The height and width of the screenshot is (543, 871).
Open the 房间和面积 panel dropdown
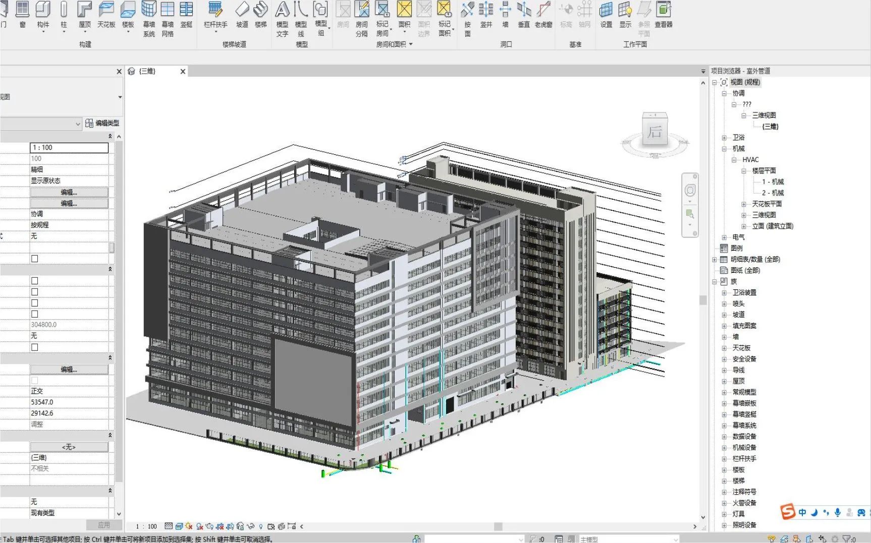tap(411, 44)
